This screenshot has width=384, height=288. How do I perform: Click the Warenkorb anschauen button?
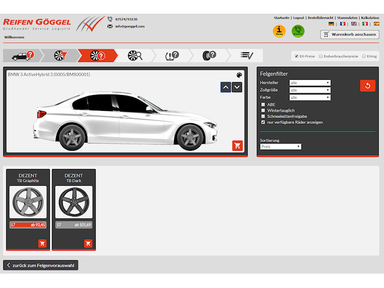pyautogui.click(x=349, y=35)
